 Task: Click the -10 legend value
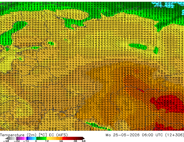[x=26, y=141]
